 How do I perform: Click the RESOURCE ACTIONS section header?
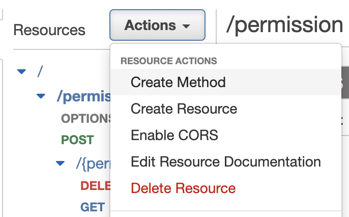(168, 61)
